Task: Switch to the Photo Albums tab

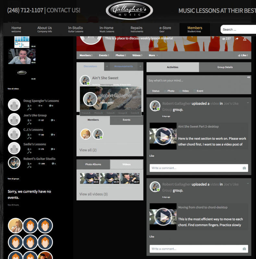Action: pos(93,164)
